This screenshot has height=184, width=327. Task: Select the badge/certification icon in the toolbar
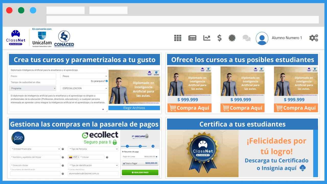232,38
